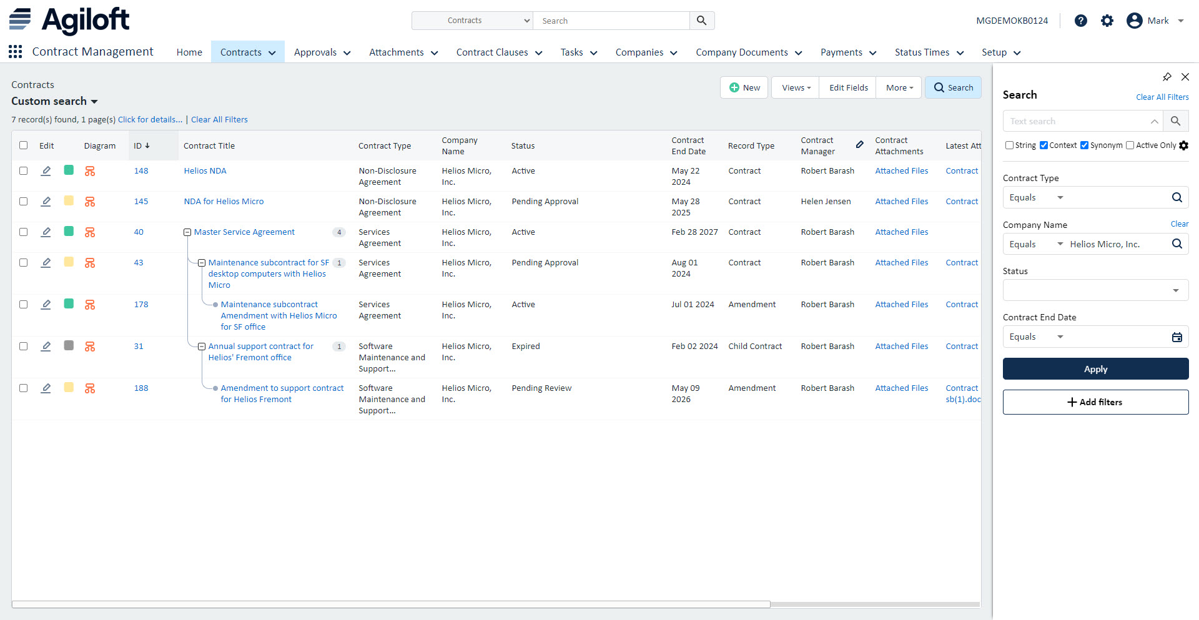Enable the String search checkbox
This screenshot has height=620, width=1199.
1009,145
